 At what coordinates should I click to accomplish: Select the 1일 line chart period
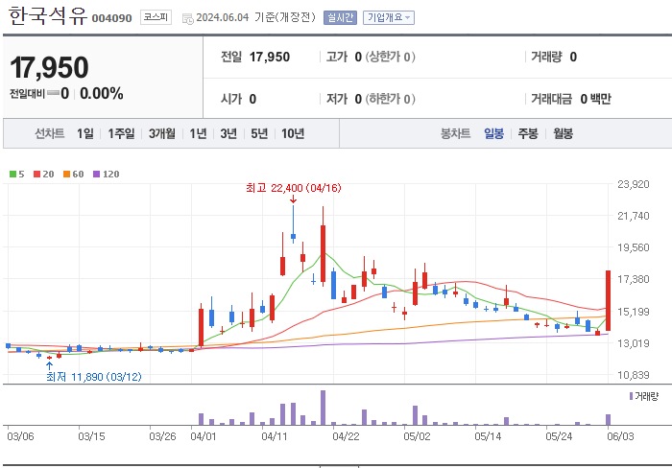85,133
